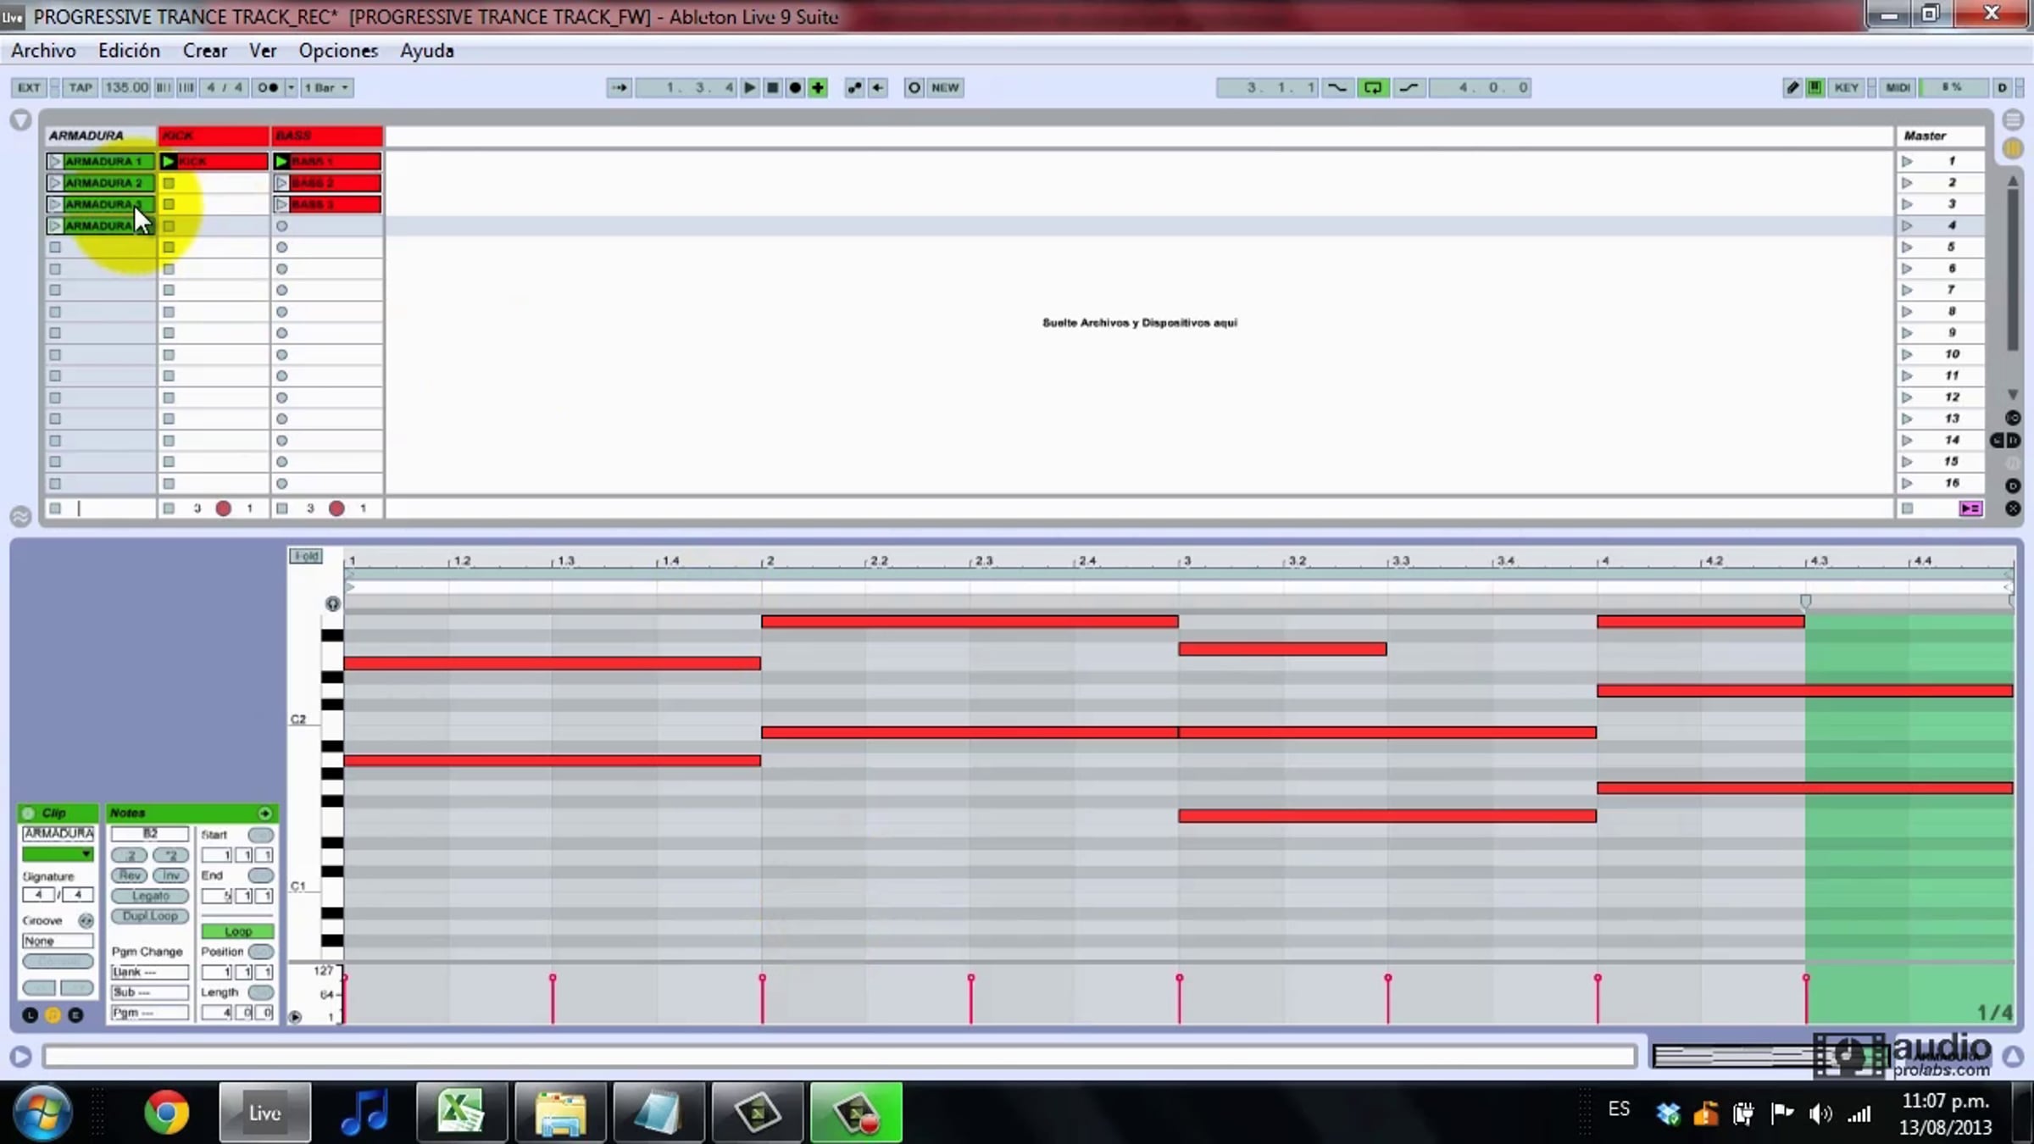2034x1144 pixels.
Task: Click the Session Record circle button
Action: [x=914, y=87]
